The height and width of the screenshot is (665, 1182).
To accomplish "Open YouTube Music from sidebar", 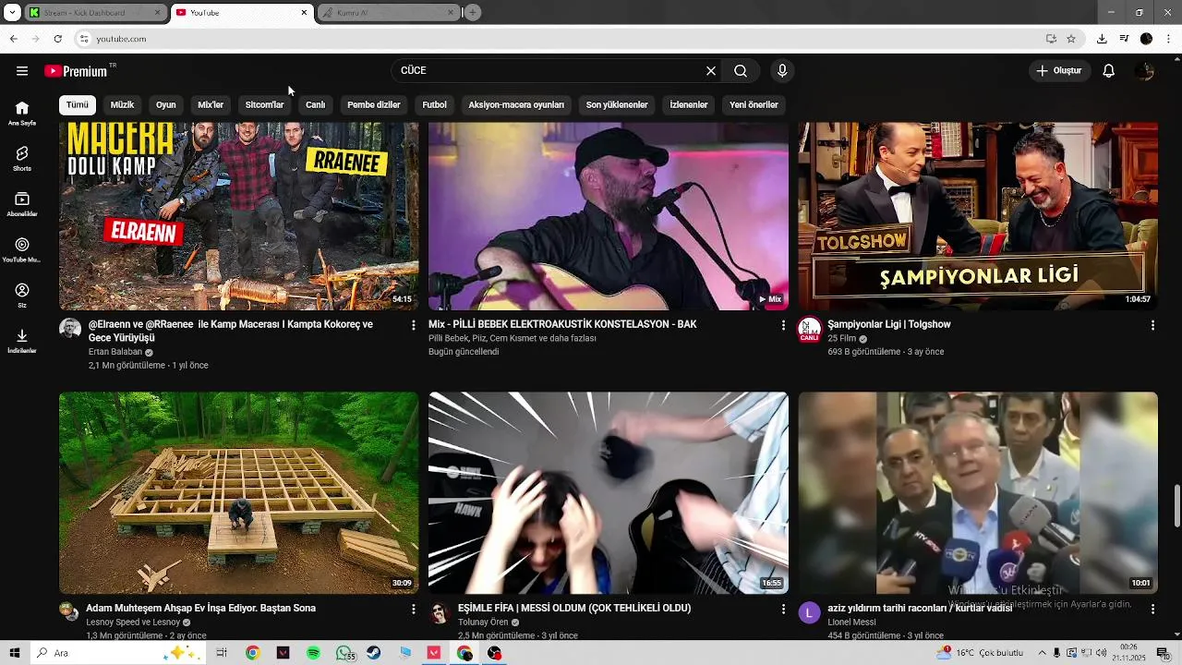I will tap(22, 250).
